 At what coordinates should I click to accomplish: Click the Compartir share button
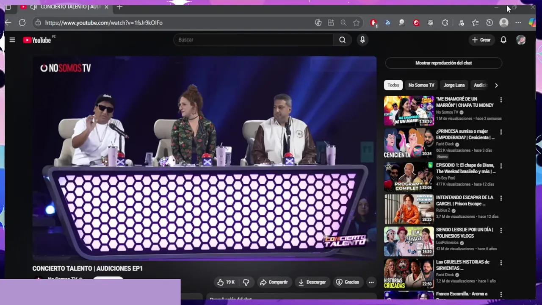click(274, 282)
